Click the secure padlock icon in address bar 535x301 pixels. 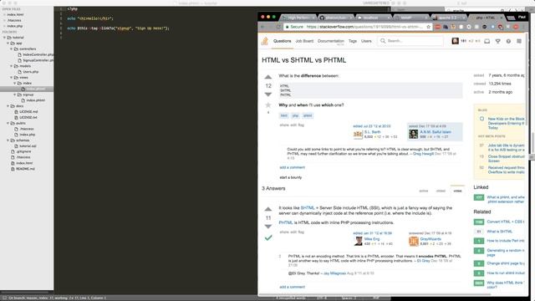click(287, 27)
